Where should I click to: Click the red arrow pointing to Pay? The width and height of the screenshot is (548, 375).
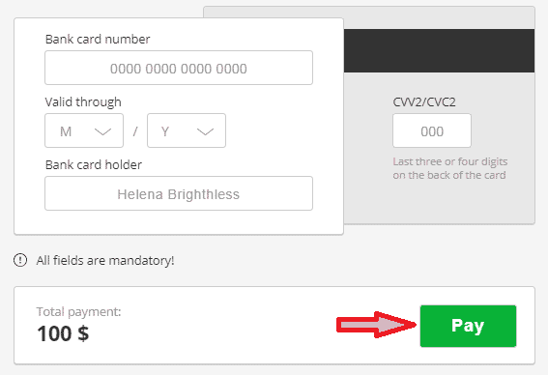tap(376, 325)
